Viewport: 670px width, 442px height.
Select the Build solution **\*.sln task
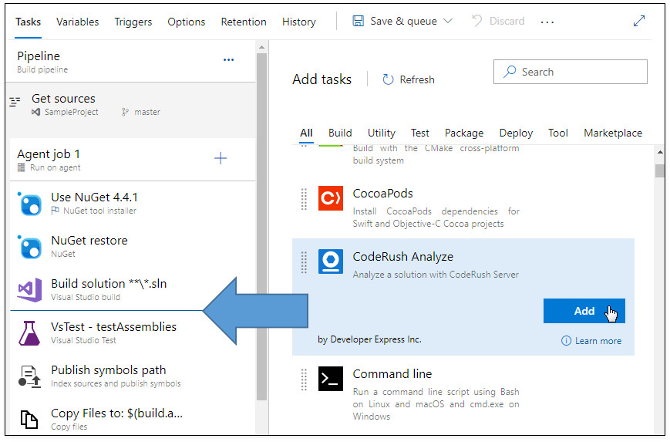coord(132,289)
